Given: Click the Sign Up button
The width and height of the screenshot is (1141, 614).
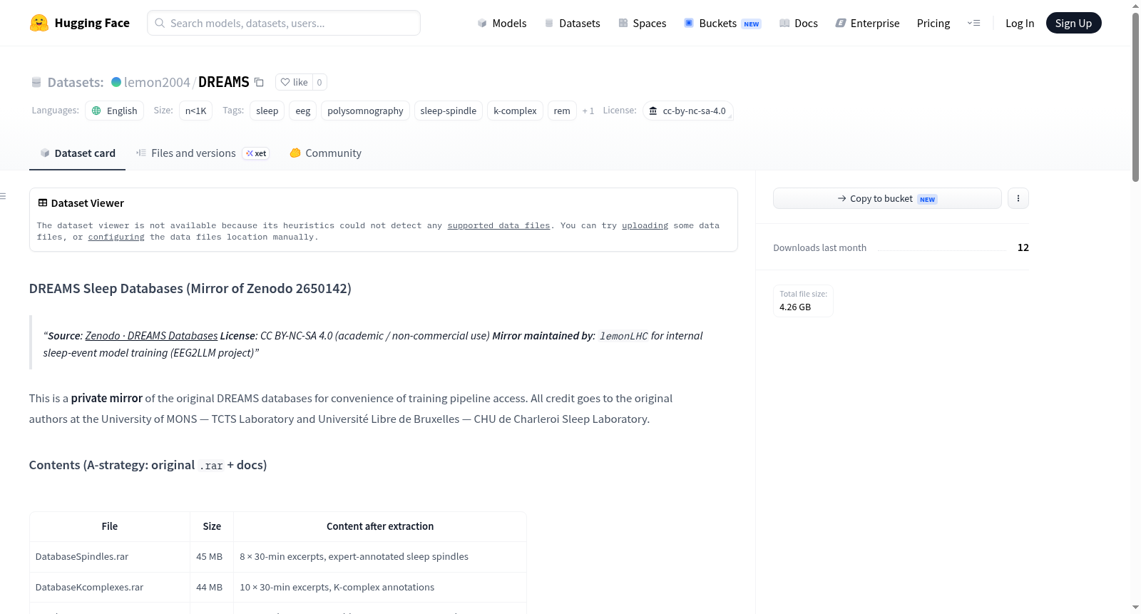Looking at the screenshot, I should tap(1073, 23).
